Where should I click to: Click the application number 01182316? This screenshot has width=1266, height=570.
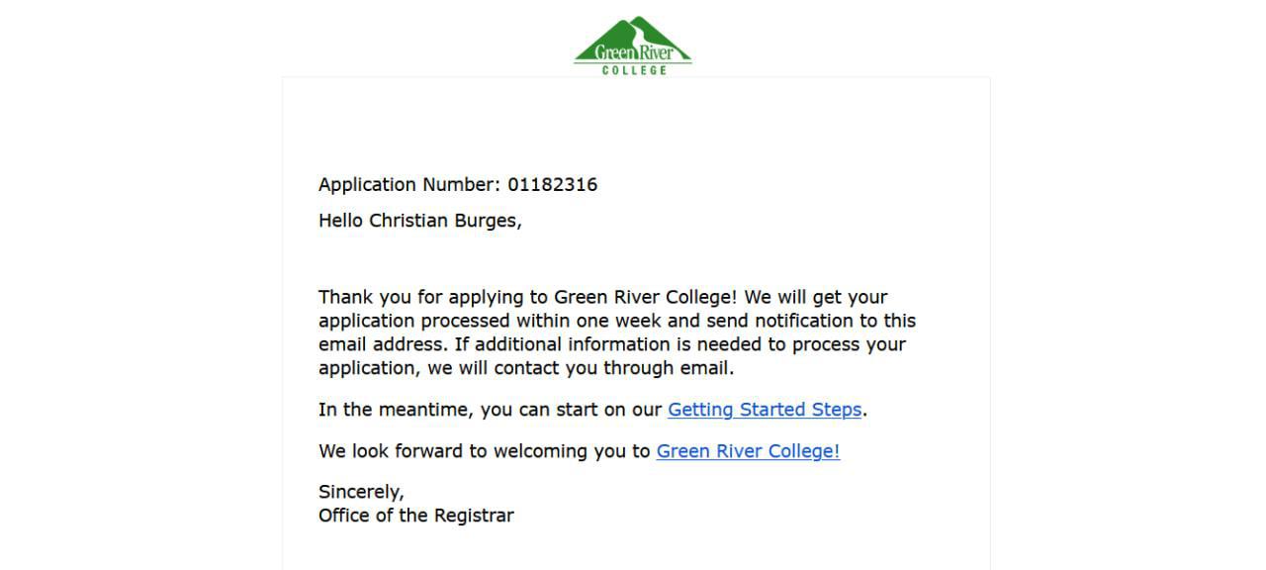tap(552, 185)
